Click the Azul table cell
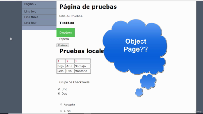Image resolution: width=203 pixels, height=114 pixels. [70, 66]
